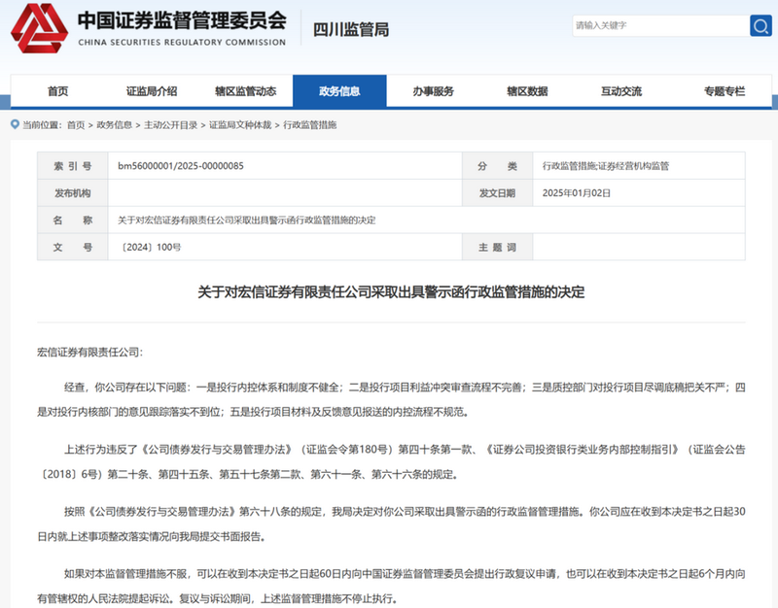Click the 四川监管局 header link
The height and width of the screenshot is (608, 778).
click(349, 28)
